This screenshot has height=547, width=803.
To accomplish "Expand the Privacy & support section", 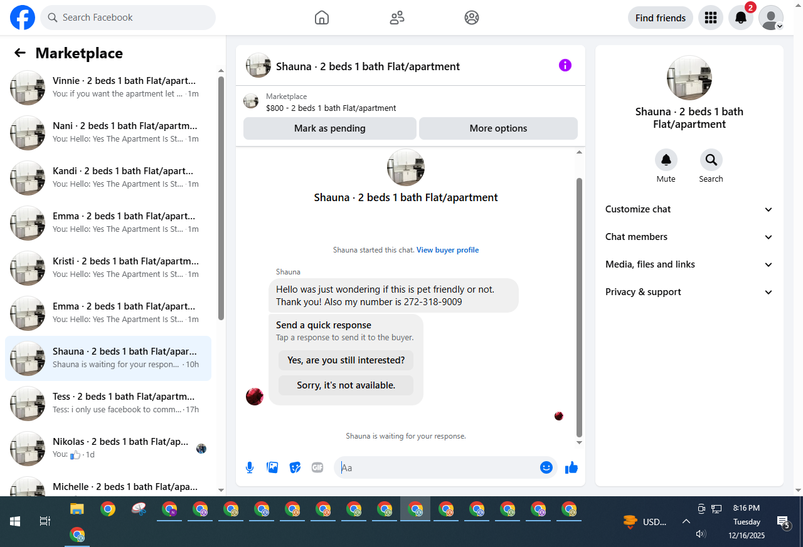I will pyautogui.click(x=689, y=292).
